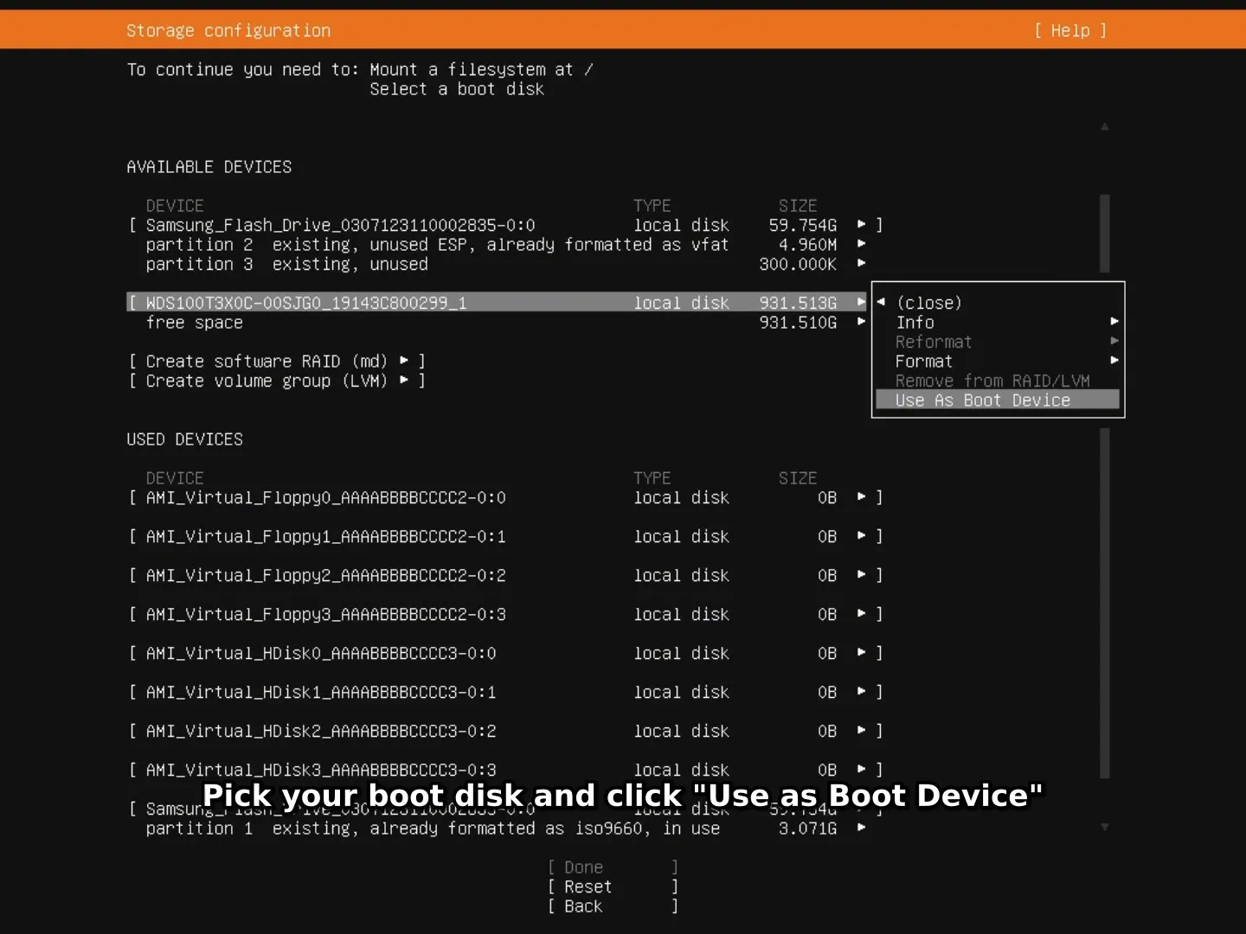Select AMI_Virtual_HDisk2_AAAABBBBCCCC3-0:2 row

tap(505, 732)
